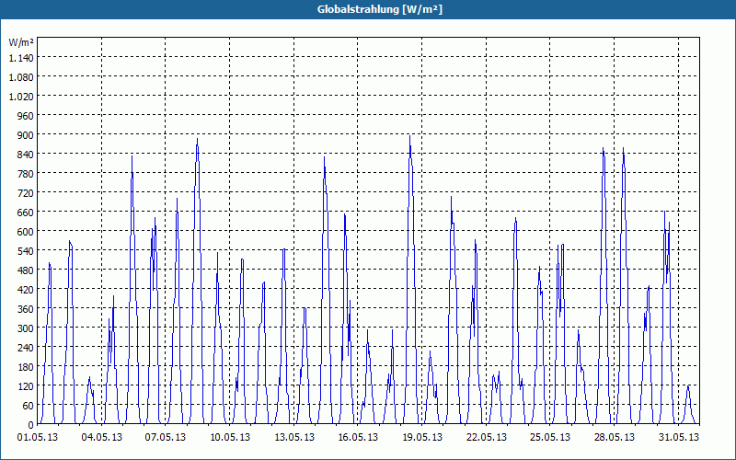
Task: Click the 60 y-axis value
Action: click(28, 406)
